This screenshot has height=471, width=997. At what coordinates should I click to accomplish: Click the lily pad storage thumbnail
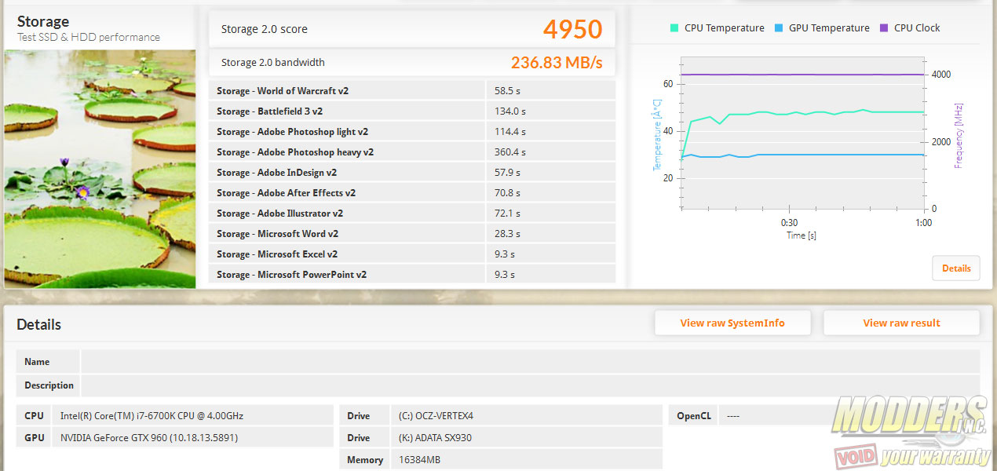coord(100,169)
